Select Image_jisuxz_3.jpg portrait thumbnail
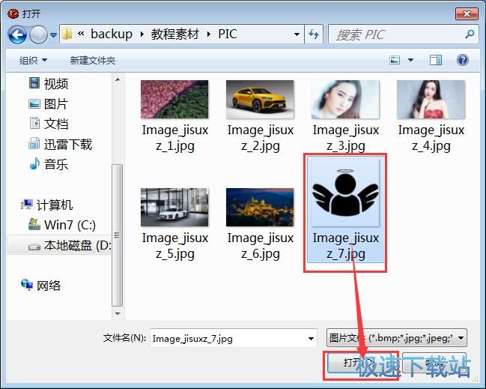 [345, 100]
